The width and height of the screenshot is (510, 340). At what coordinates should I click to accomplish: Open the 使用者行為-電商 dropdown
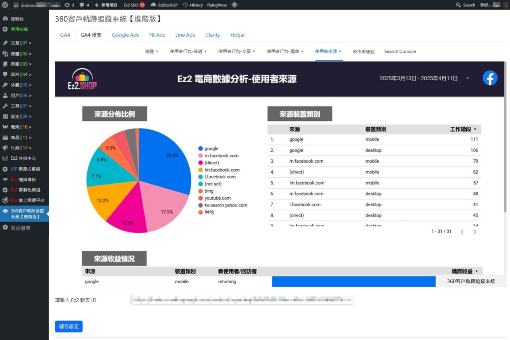(x=285, y=51)
